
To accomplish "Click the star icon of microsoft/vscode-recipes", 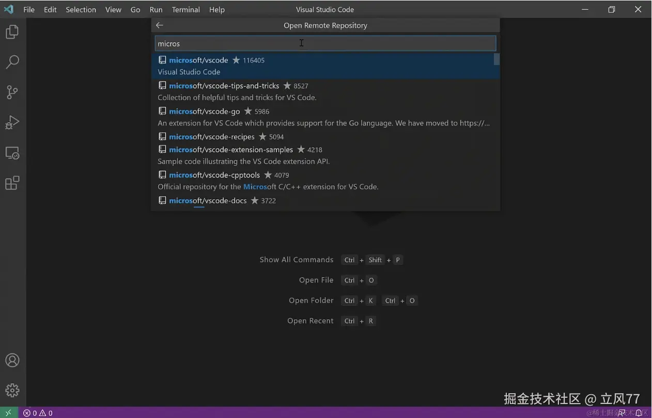I will (x=262, y=137).
